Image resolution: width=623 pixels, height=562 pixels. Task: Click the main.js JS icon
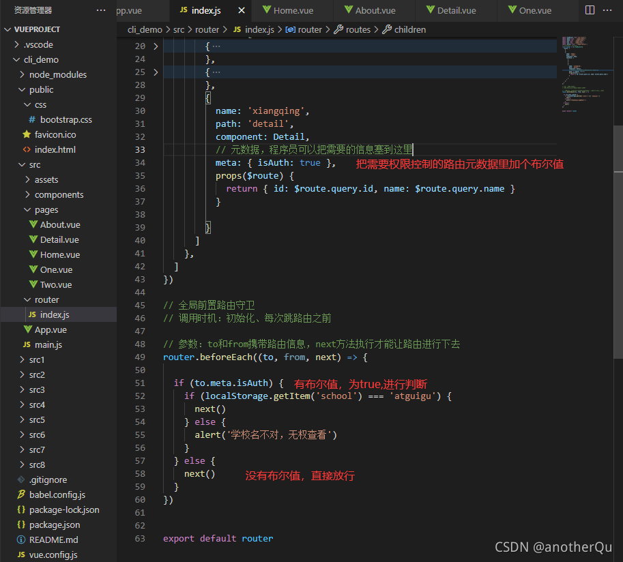tap(27, 344)
